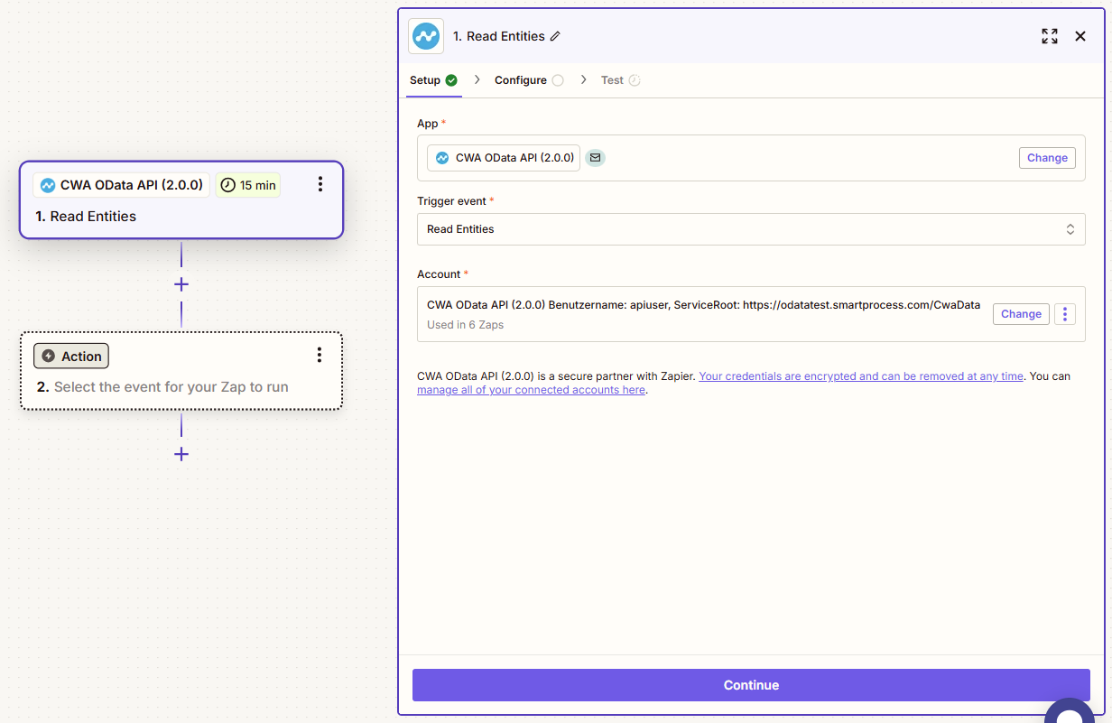This screenshot has height=723, width=1112.
Task: Click the pencil icon to rename step
Action: pos(555,36)
